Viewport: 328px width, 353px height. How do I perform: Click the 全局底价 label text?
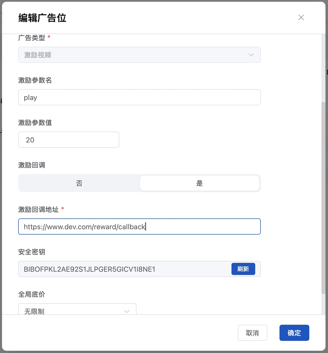pos(32,294)
